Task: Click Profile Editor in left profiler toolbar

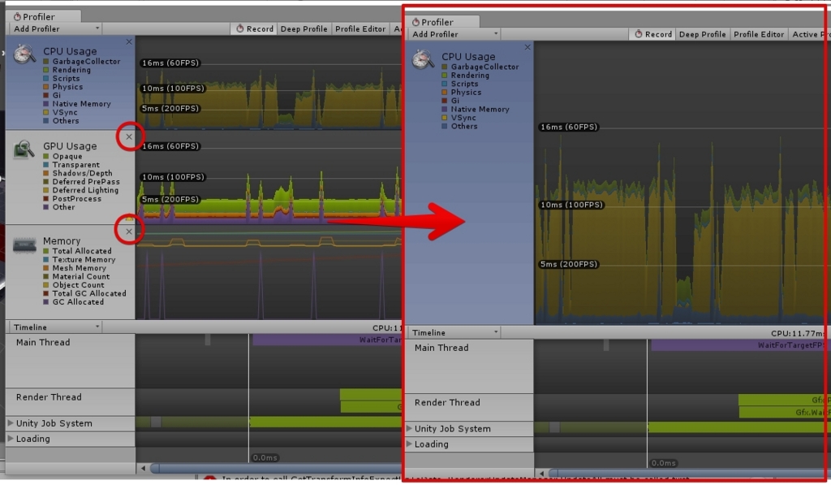Action: 360,28
